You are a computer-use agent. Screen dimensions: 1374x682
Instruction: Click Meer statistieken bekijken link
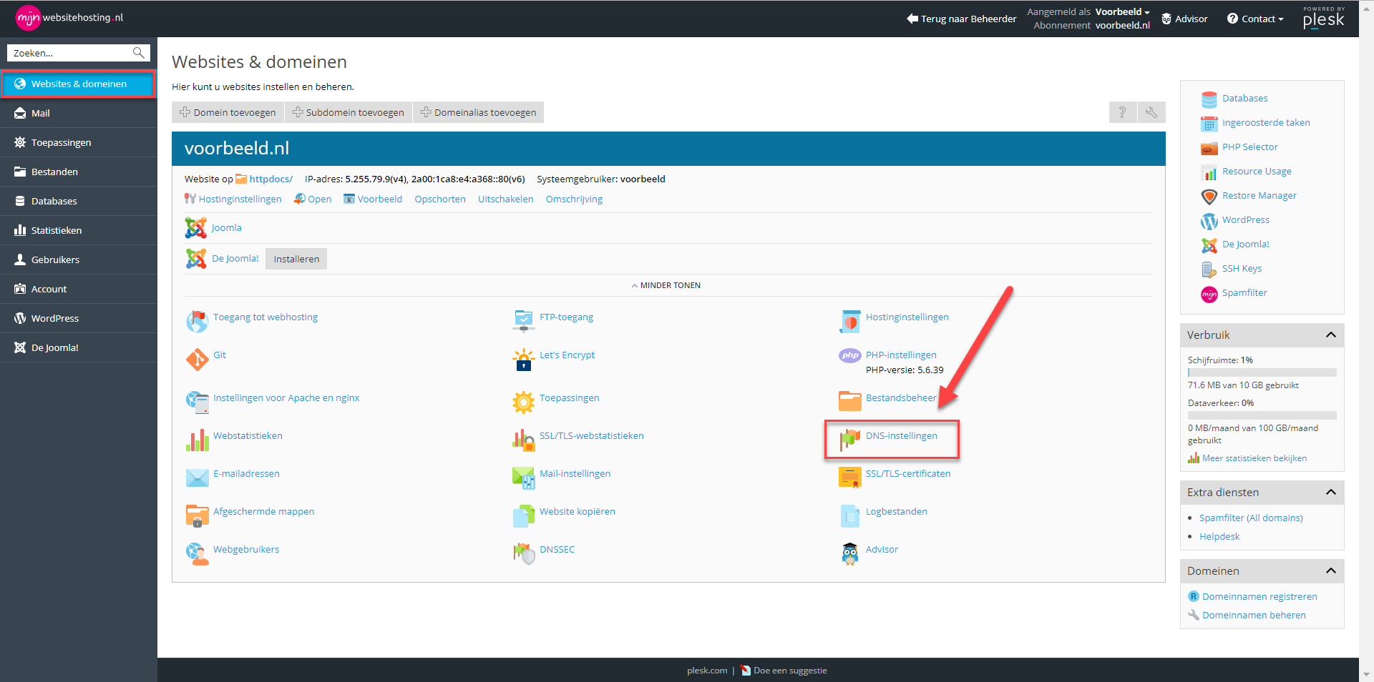1254,458
